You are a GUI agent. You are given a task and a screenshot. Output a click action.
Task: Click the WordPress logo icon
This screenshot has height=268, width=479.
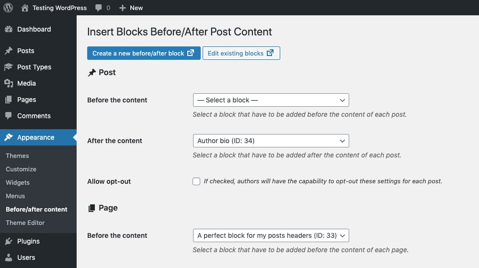click(8, 8)
